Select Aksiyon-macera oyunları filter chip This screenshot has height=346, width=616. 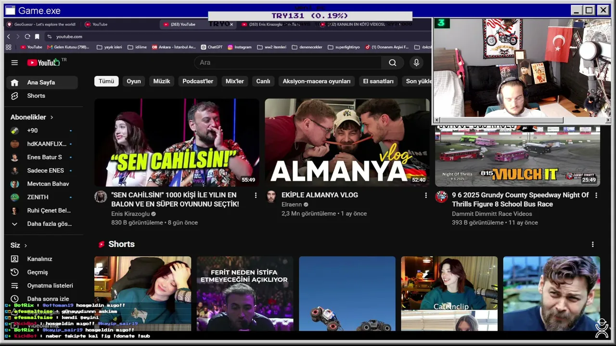click(317, 81)
